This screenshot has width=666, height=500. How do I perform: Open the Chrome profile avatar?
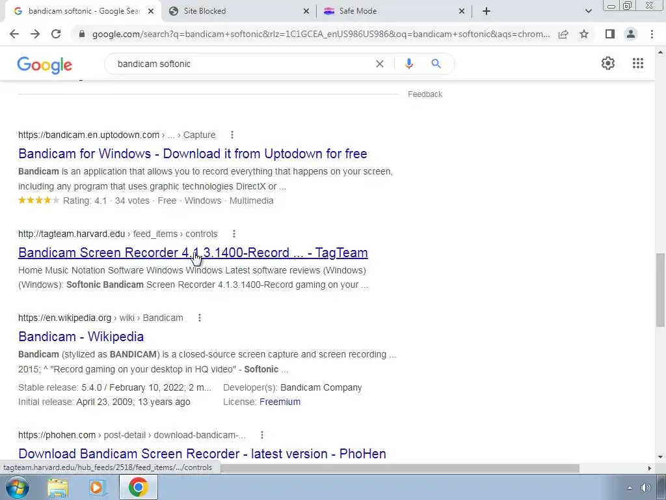pos(631,34)
